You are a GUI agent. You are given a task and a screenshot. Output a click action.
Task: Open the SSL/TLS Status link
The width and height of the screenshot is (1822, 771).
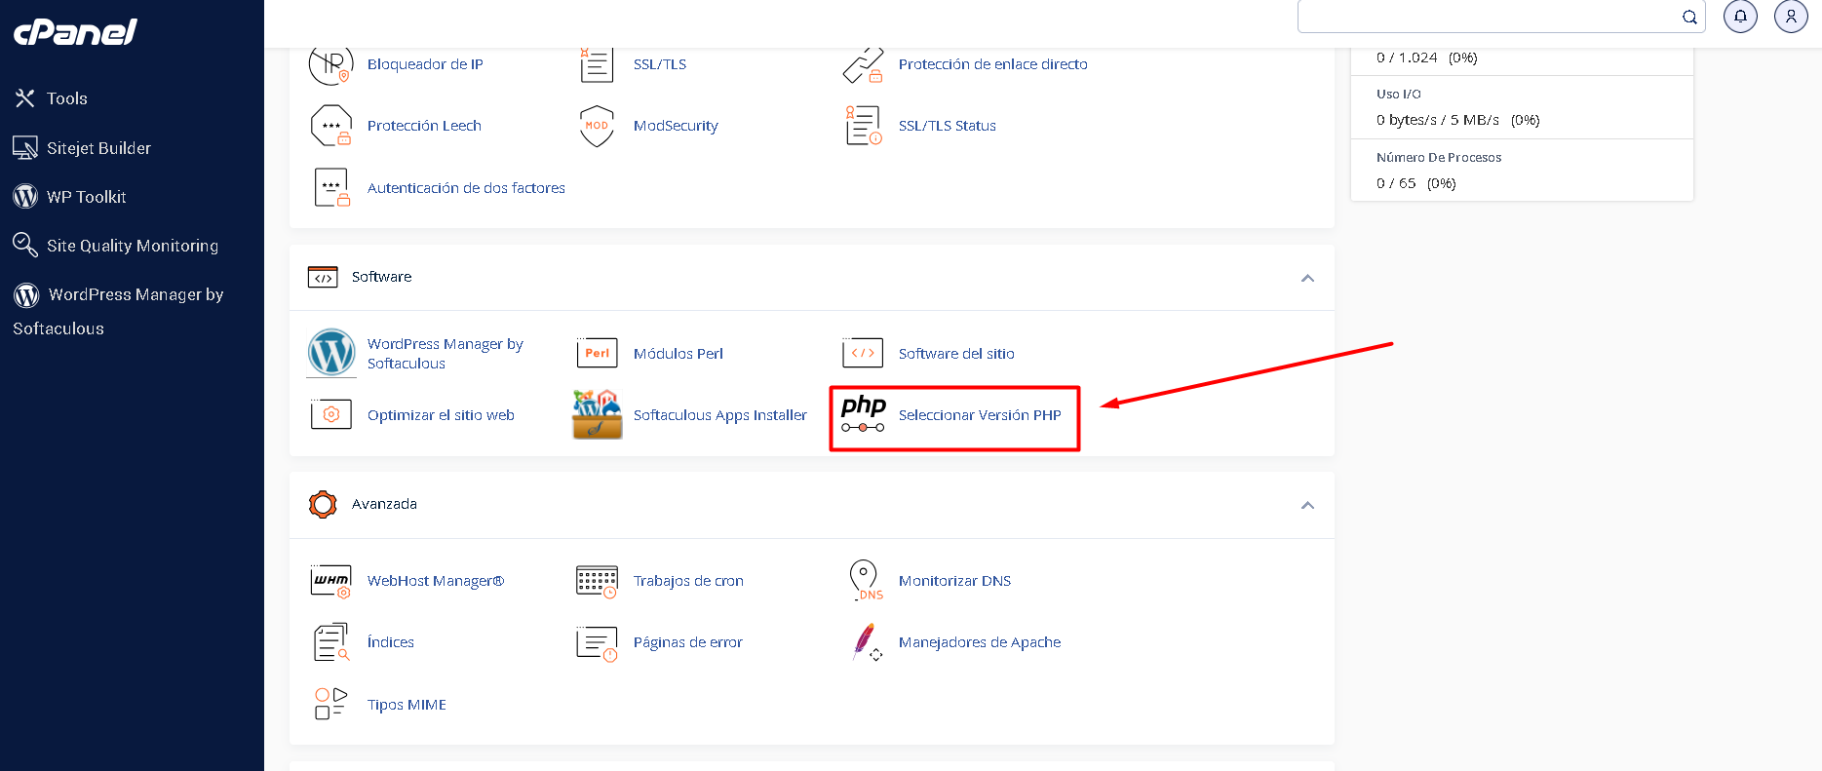coord(948,126)
